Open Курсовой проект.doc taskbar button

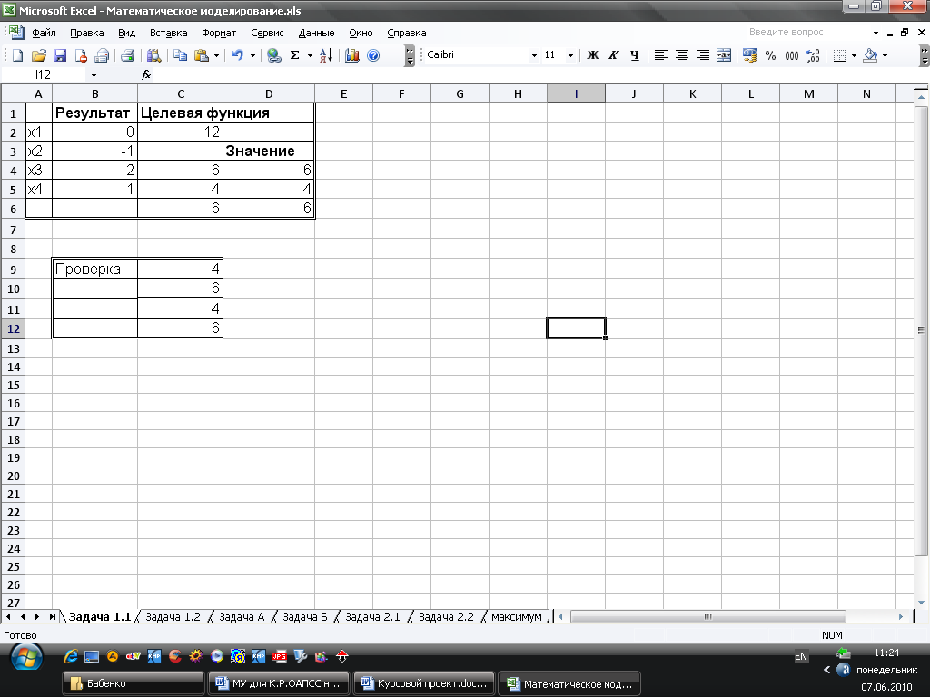click(424, 683)
